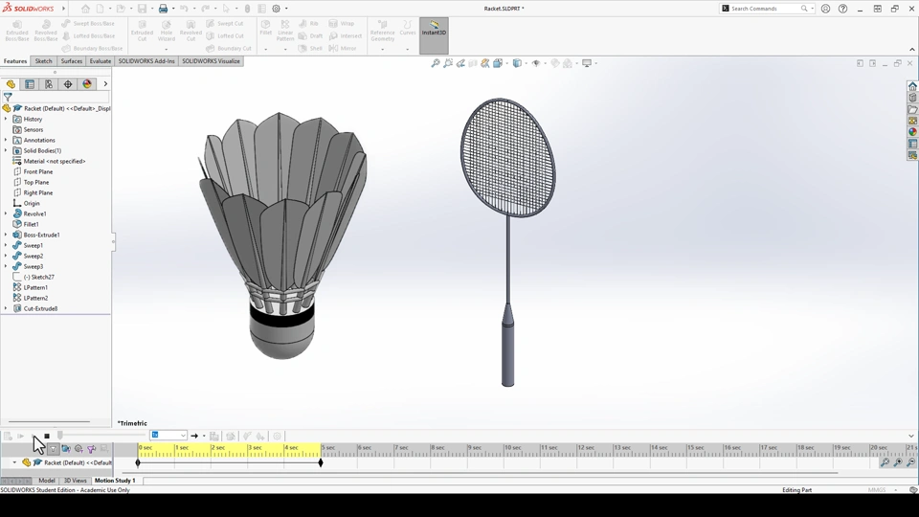
Task: Open the Appearances pane in the right task pane
Action: pyautogui.click(x=913, y=132)
